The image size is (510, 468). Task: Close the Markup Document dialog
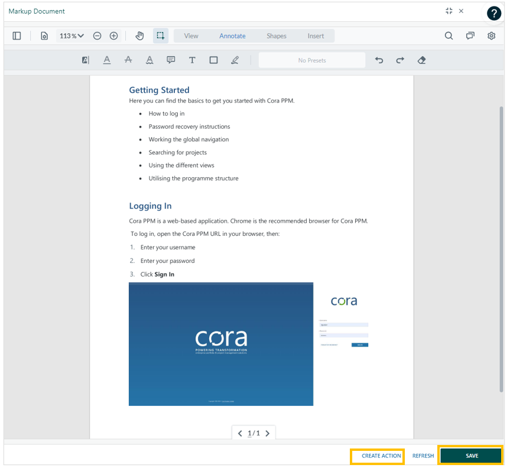pos(461,11)
